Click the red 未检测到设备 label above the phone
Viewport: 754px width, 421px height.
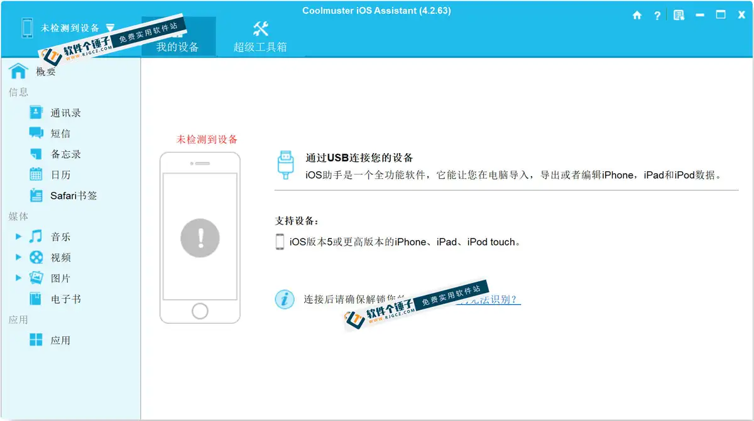click(x=207, y=139)
